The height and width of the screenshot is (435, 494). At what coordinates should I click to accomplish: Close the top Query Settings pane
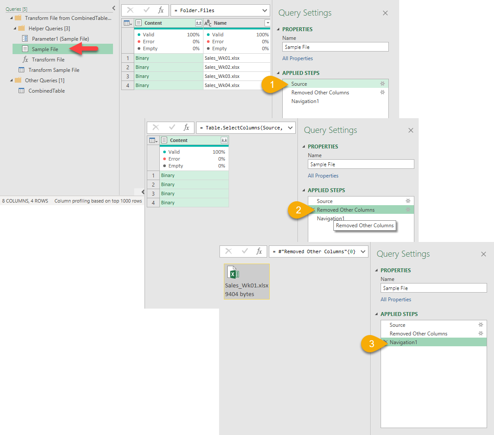[x=385, y=13]
